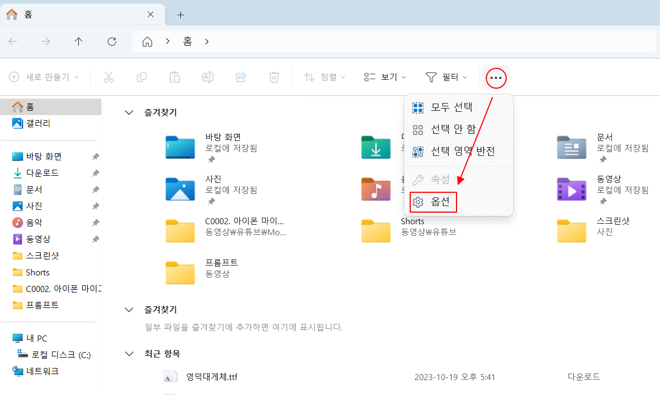Select 홈 in the navigation pane
This screenshot has height=395, width=660.
51,107
